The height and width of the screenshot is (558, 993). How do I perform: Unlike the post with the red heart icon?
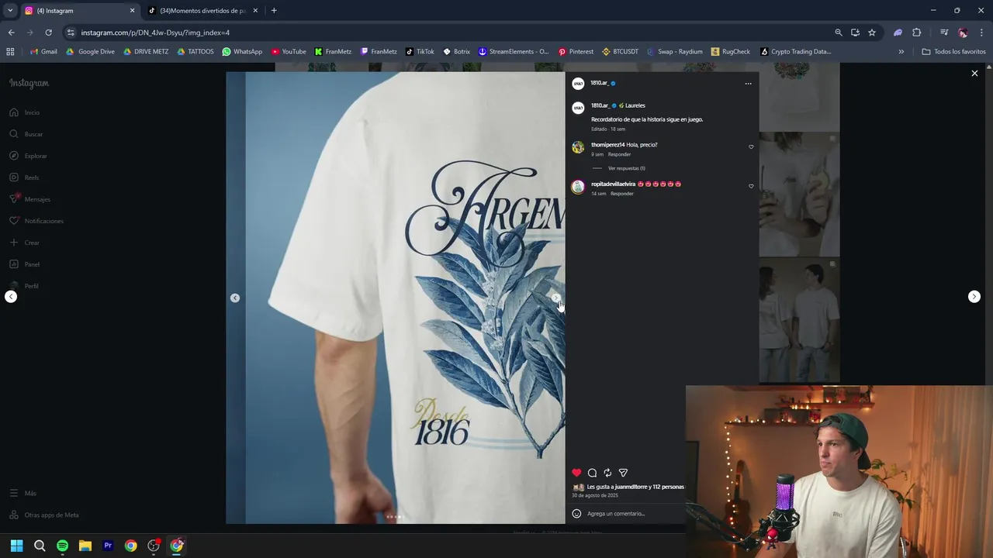click(x=576, y=473)
